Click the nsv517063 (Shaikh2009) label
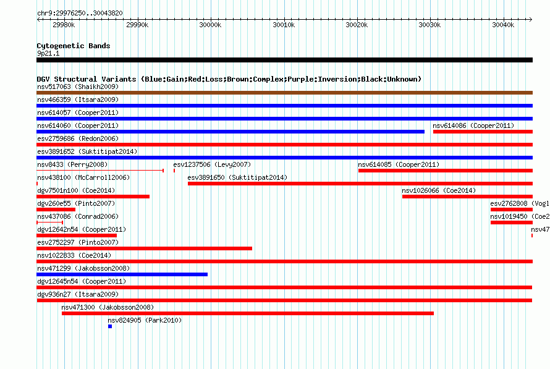 click(x=78, y=87)
